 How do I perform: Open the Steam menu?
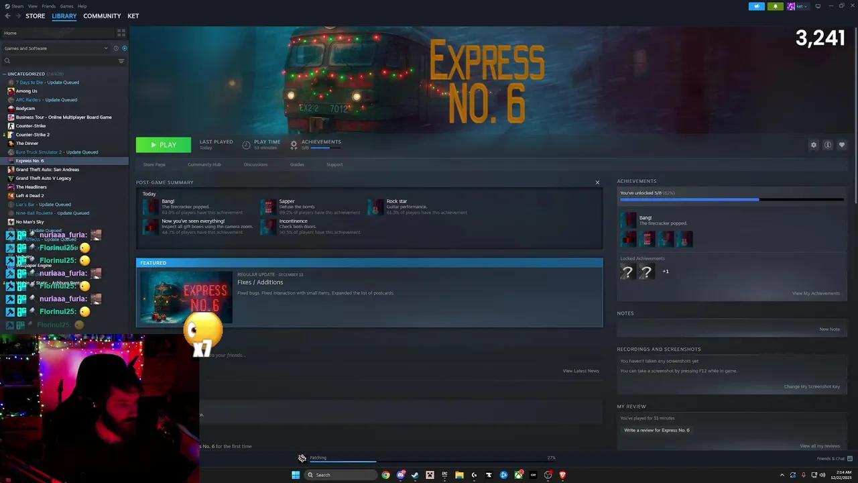click(x=16, y=6)
